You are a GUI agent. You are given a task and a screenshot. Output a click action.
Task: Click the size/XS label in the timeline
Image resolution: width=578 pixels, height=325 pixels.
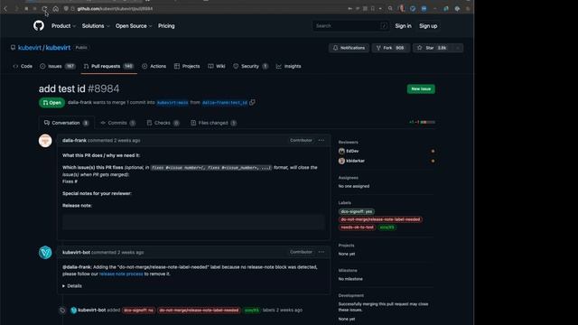pyautogui.click(x=252, y=311)
